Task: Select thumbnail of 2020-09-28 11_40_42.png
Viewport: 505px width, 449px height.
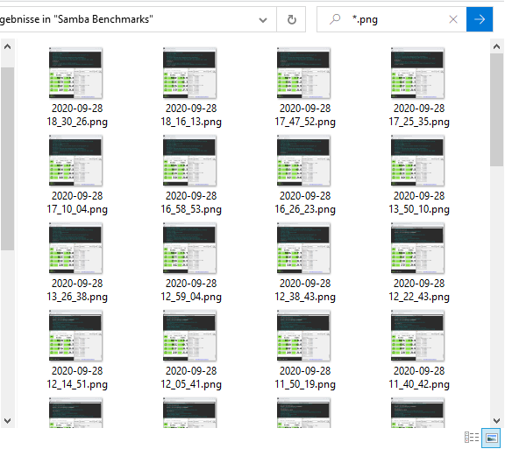Action: 417,335
